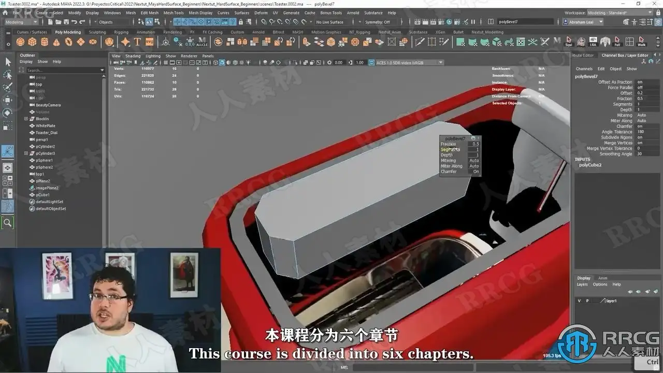
Task: Select the arrow Select tool in the toolbox
Action: 8,62
